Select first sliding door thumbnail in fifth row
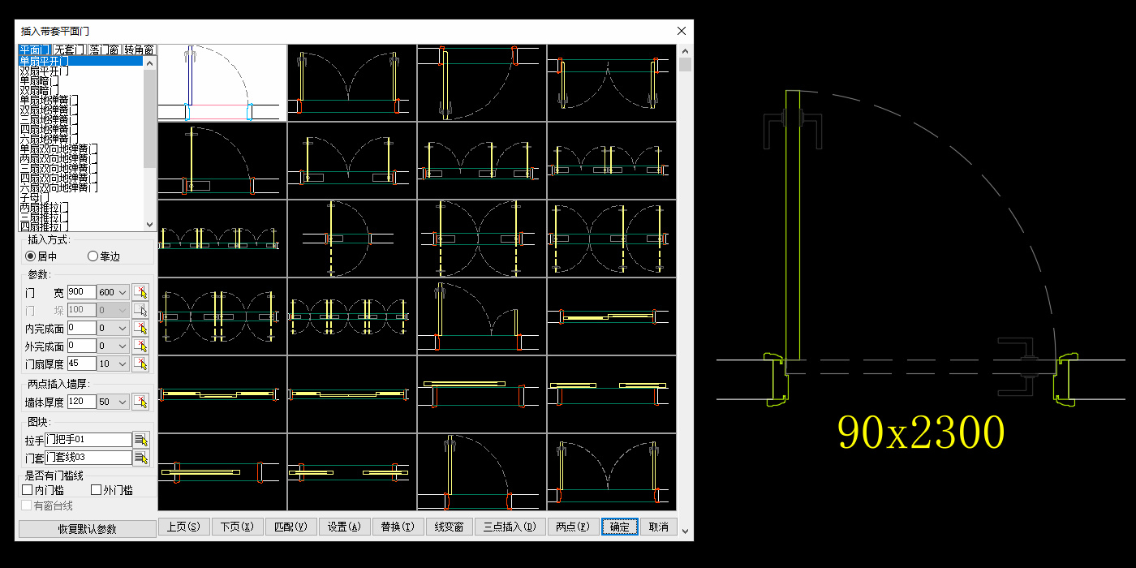This screenshot has width=1136, height=568. coord(222,394)
